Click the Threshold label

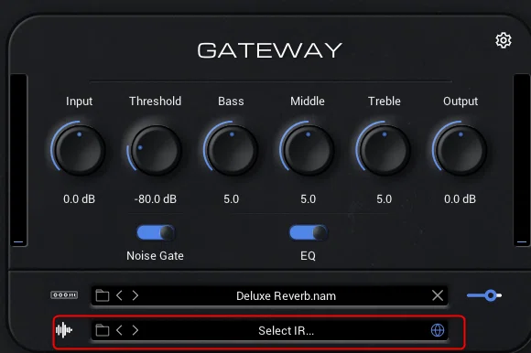pos(155,102)
